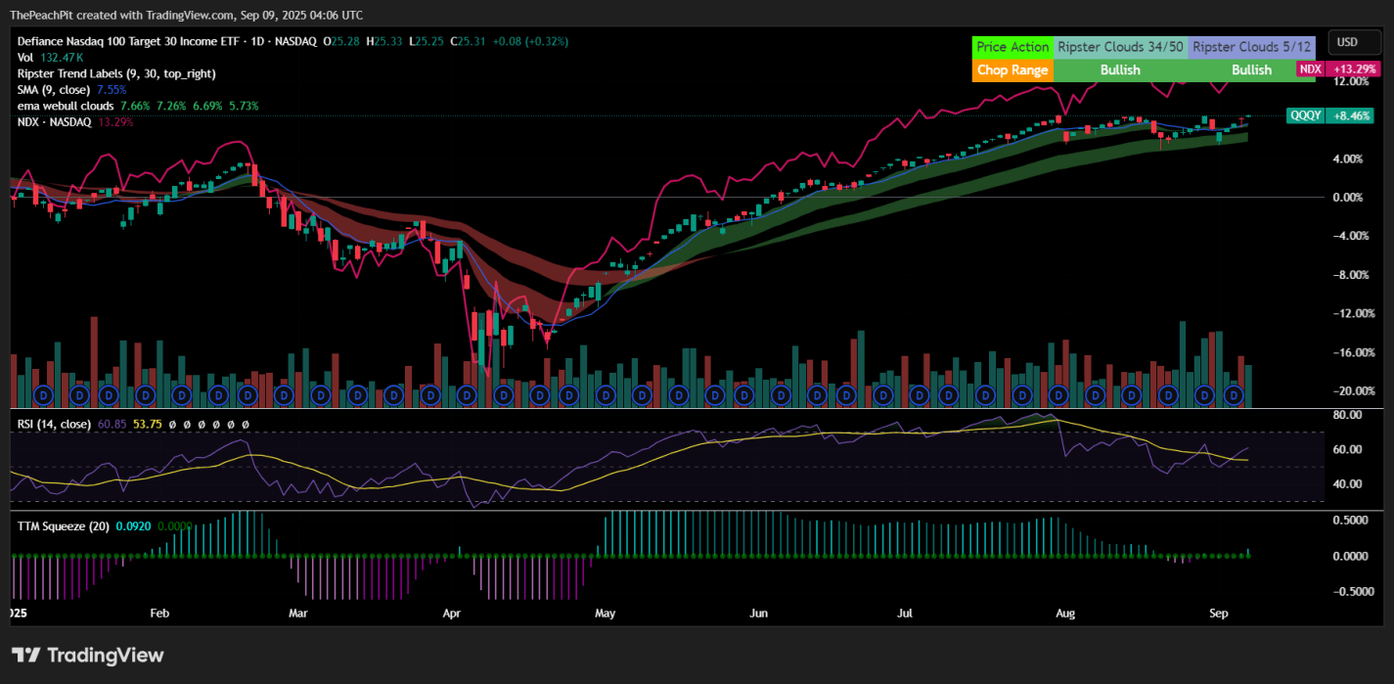Select the orange Chop Range indicator badge

tap(1012, 69)
